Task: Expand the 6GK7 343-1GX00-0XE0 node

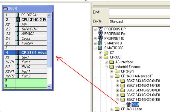Action: (117, 81)
